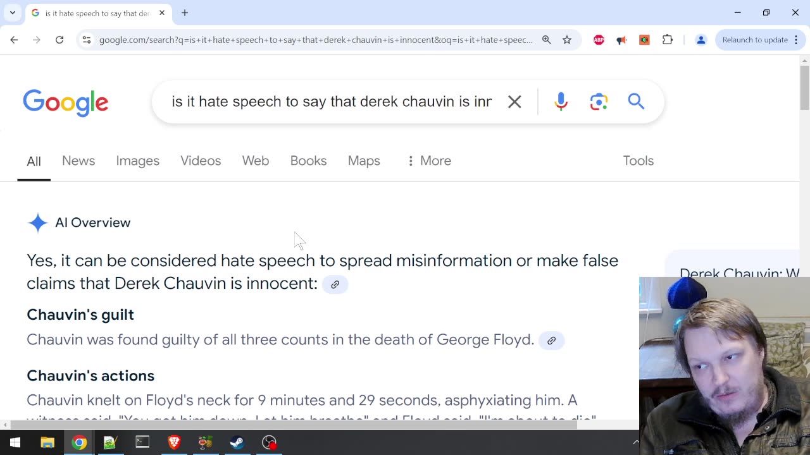Close the current search tab
The image size is (810, 455).
162,13
